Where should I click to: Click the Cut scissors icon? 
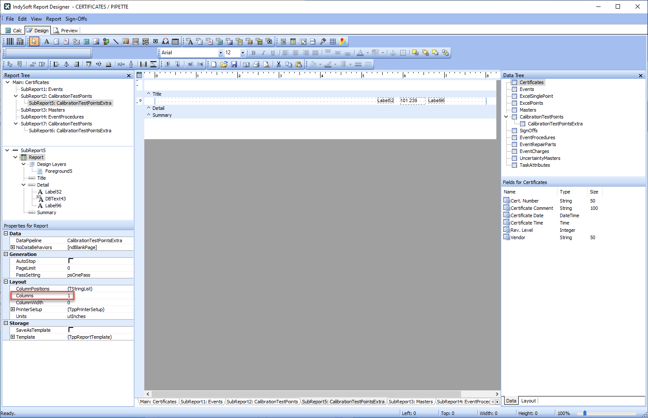pyautogui.click(x=279, y=64)
